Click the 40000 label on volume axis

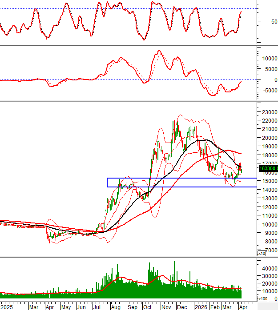click(x=269, y=268)
